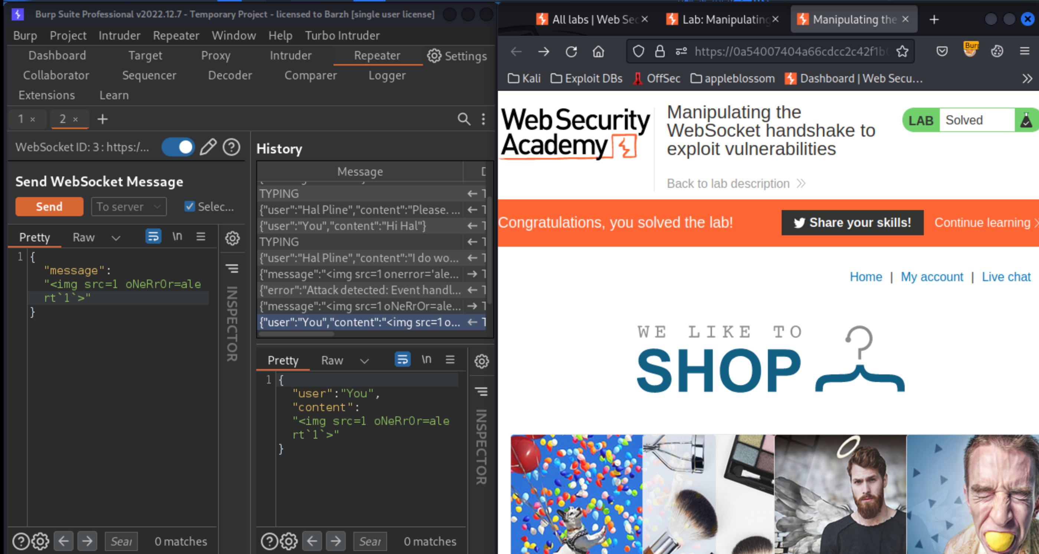Screen dimensions: 1039x554
Task: Click the pencil icon to edit WebSocket
Action: (x=208, y=147)
